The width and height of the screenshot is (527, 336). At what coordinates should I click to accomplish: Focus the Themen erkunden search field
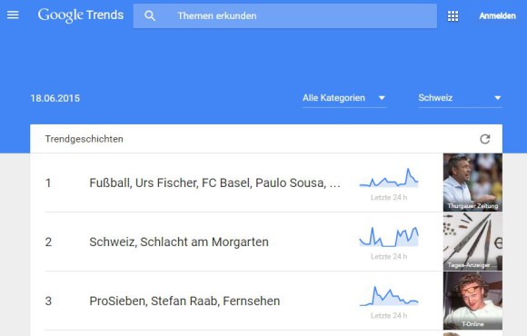[285, 15]
